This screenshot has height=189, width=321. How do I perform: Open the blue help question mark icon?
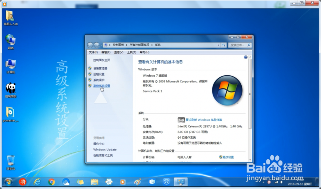tap(246, 57)
